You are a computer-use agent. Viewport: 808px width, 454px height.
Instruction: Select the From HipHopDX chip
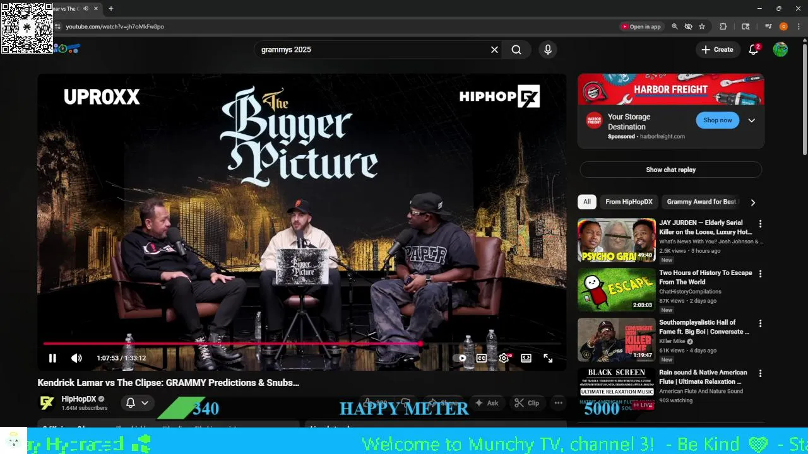point(629,202)
